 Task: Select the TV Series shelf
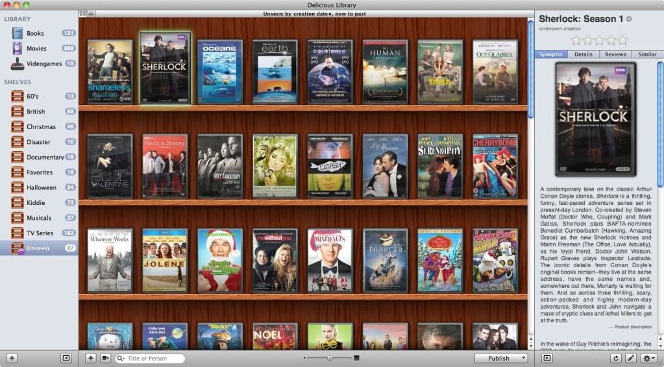(x=39, y=233)
